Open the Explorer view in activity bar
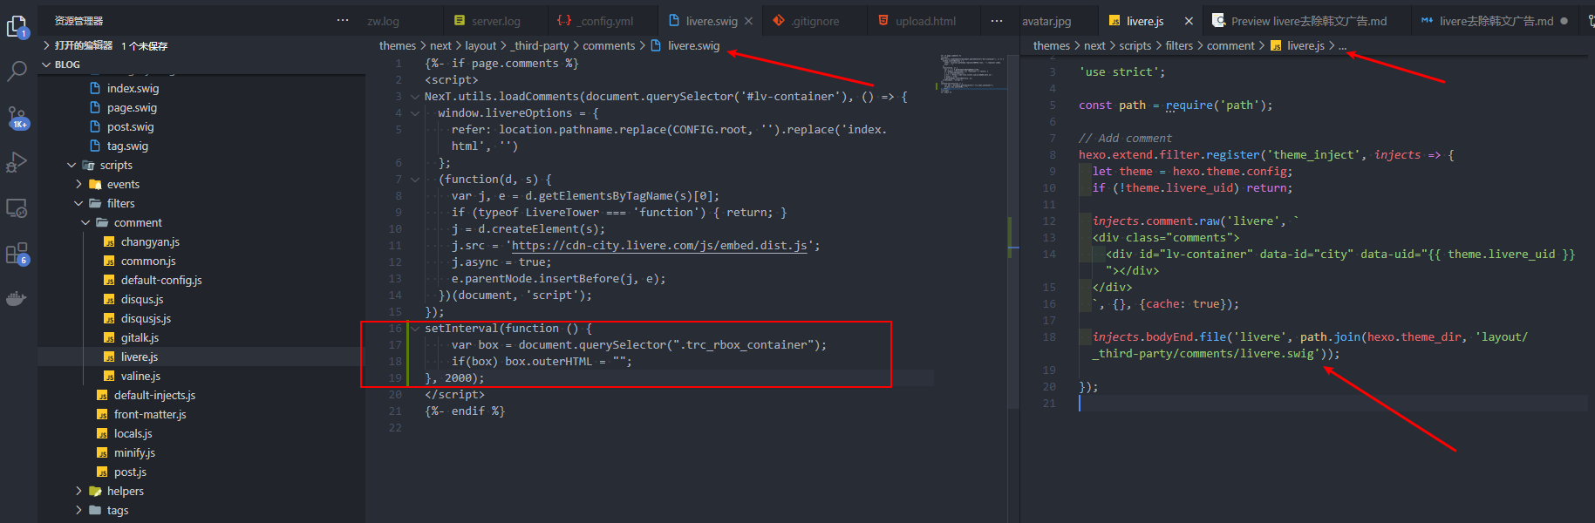 [17, 27]
